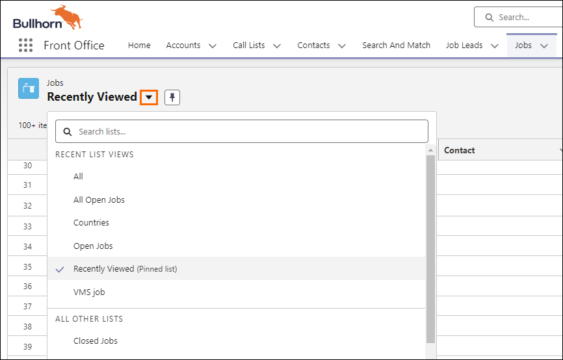Select the All Open Jobs list view

(x=99, y=199)
